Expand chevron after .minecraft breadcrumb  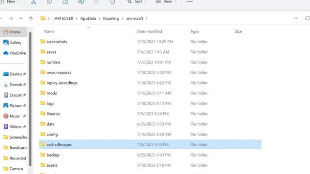point(147,18)
